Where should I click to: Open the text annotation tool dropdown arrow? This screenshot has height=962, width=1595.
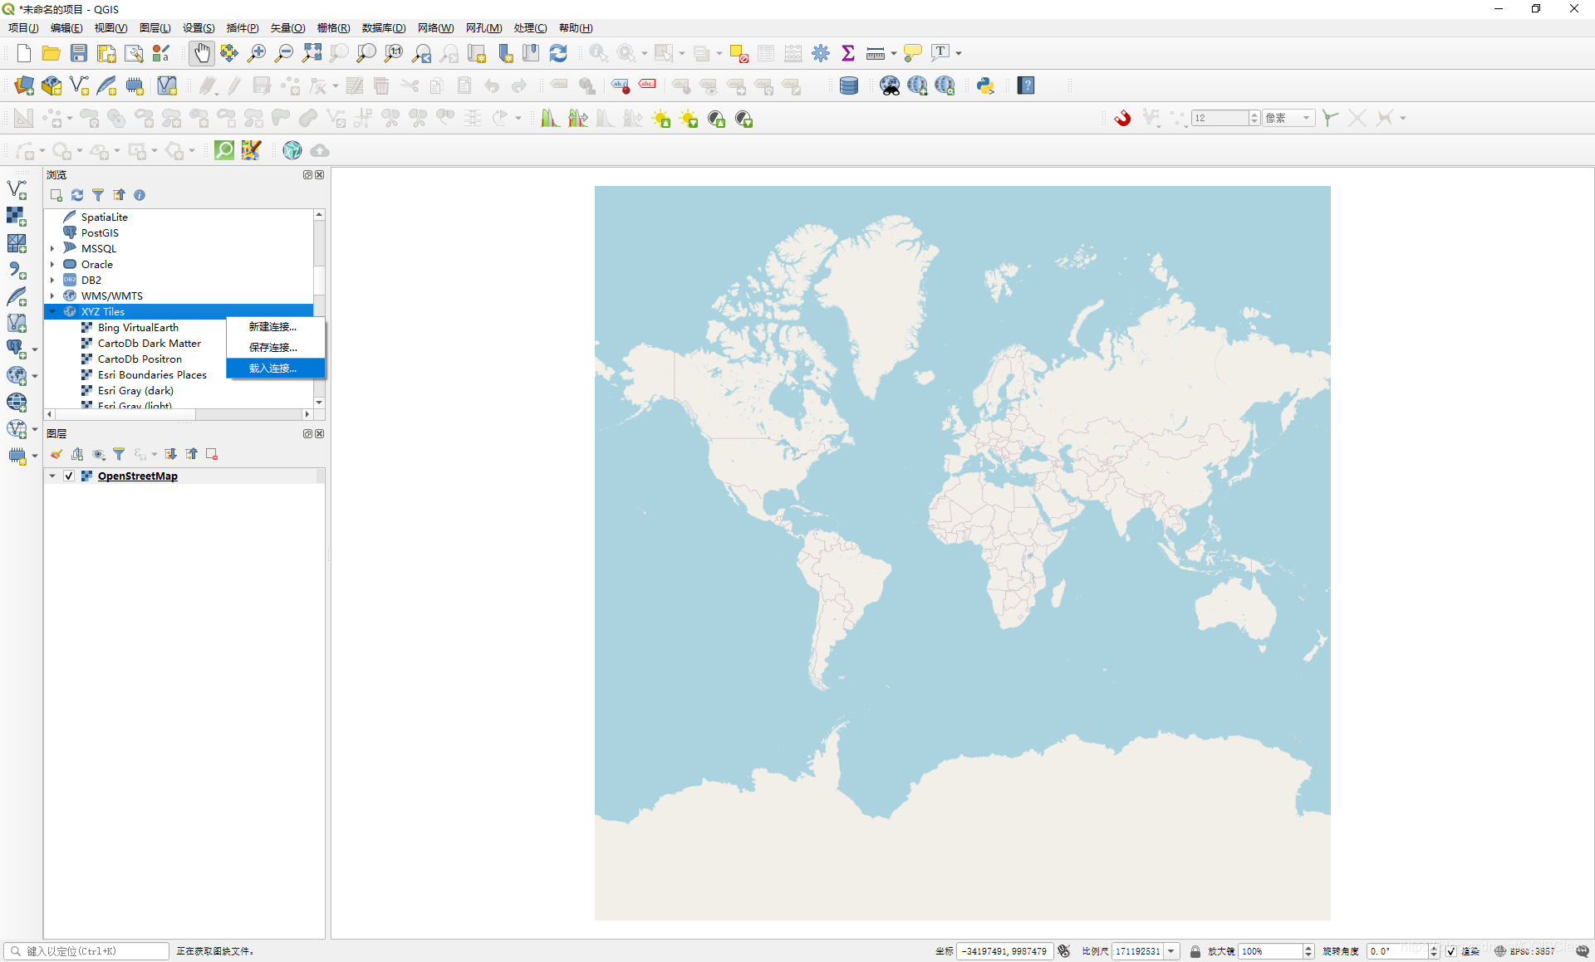(x=959, y=53)
